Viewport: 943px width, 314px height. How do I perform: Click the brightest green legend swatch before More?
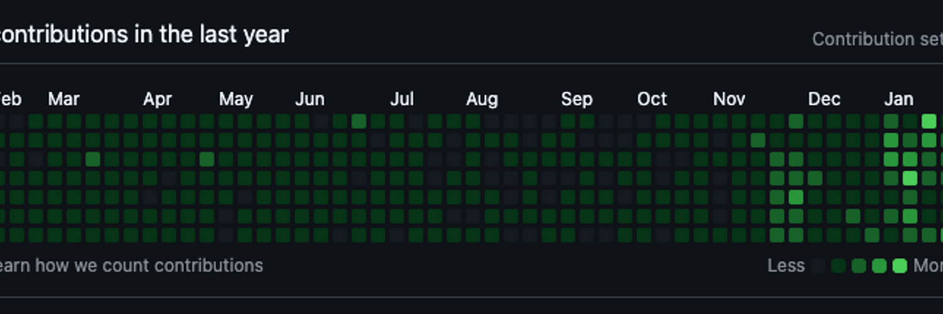point(900,266)
